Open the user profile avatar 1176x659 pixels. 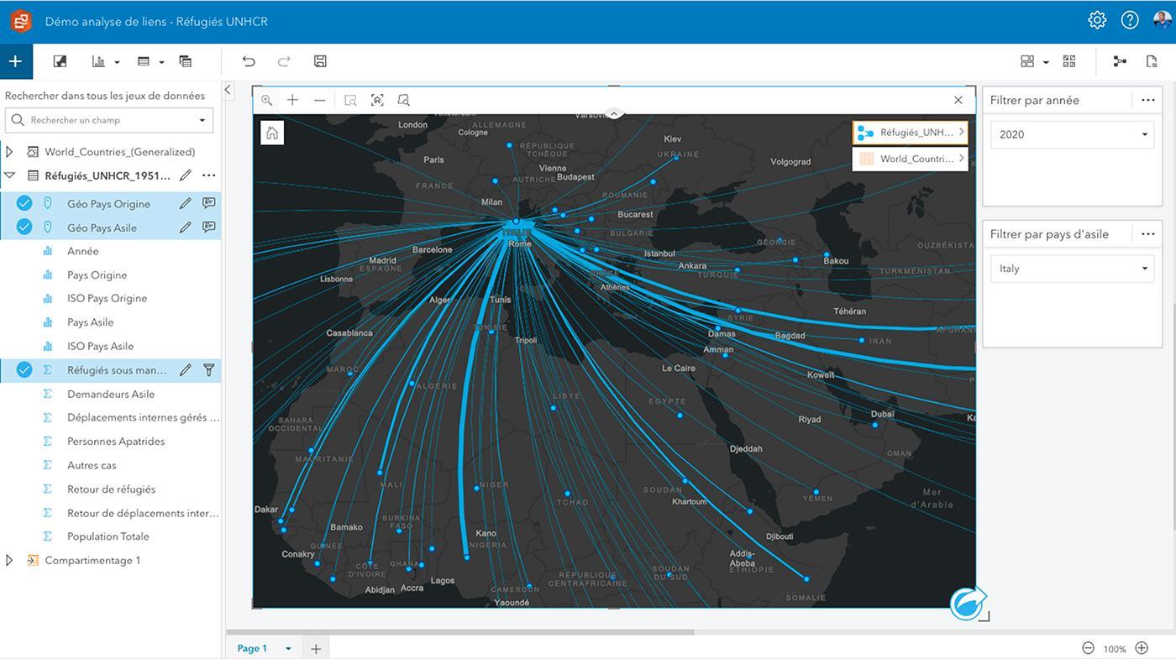click(x=1163, y=20)
